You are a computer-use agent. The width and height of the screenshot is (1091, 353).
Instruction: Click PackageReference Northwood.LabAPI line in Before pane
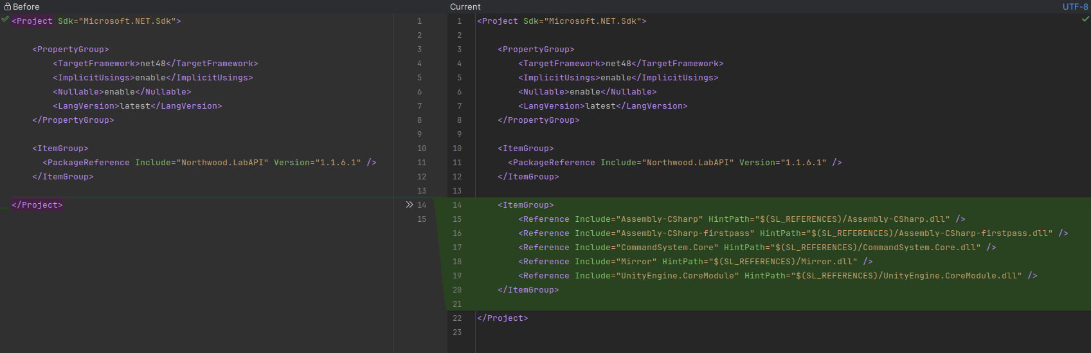[x=210, y=163]
